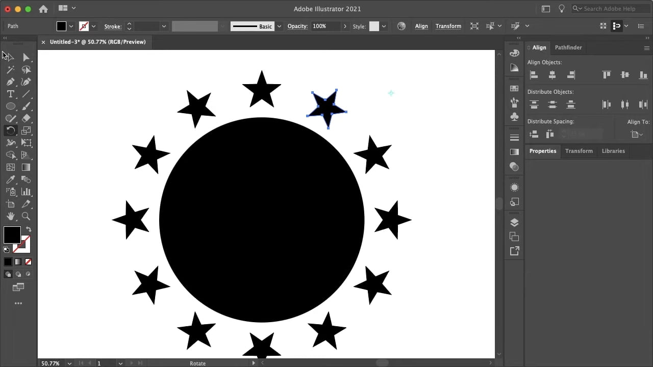Activate the Rotate tool
This screenshot has width=653, height=367.
tap(11, 130)
